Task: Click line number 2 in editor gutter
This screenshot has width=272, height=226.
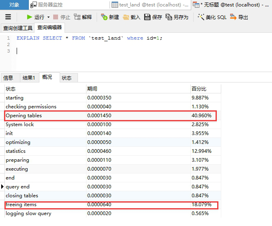Action: pyautogui.click(x=9, y=44)
